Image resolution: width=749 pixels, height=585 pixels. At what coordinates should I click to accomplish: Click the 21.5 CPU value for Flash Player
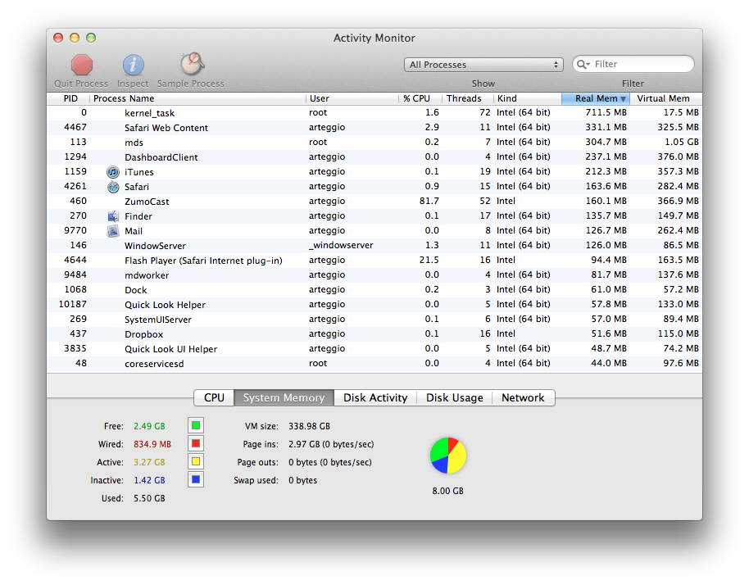click(429, 260)
